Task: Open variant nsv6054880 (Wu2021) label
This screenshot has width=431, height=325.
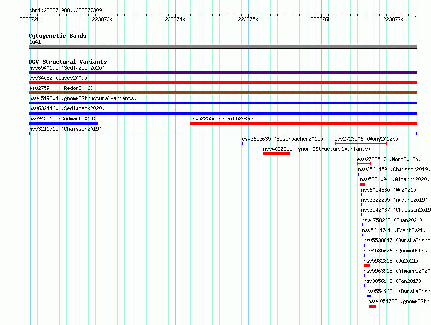Action: tap(388, 190)
